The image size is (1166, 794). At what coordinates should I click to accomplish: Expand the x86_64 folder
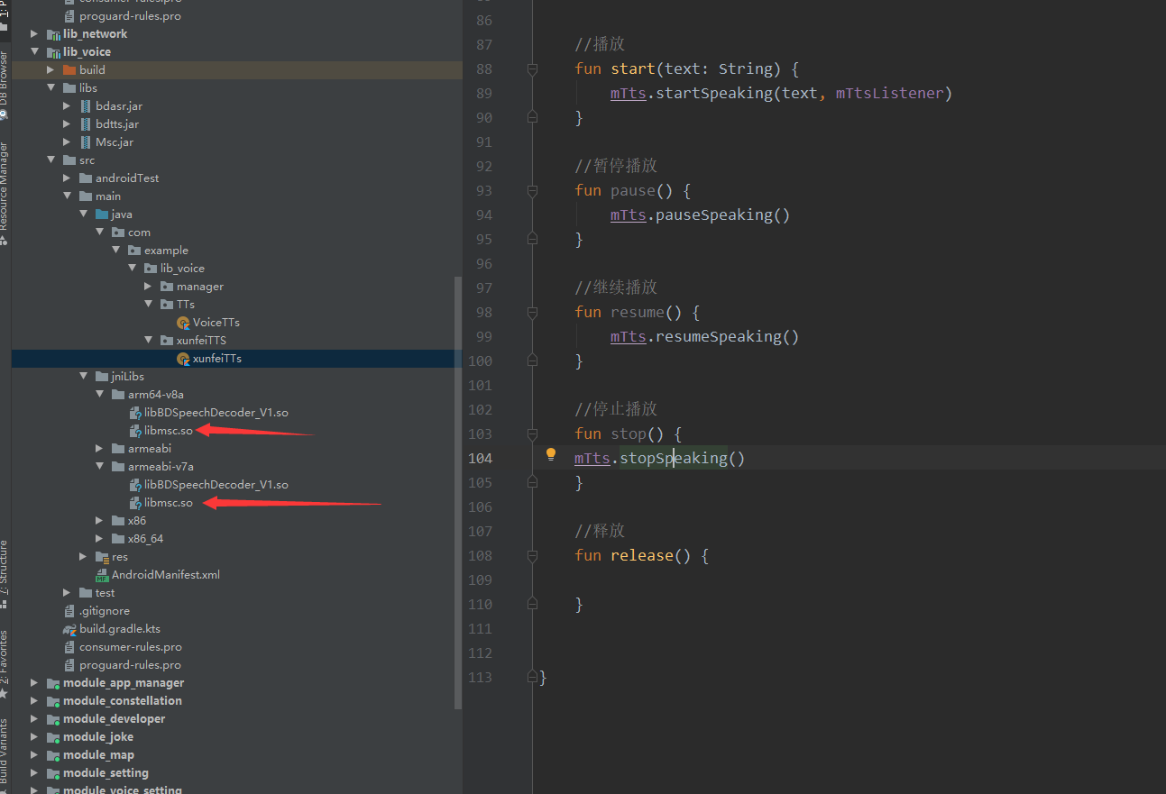[x=100, y=538]
